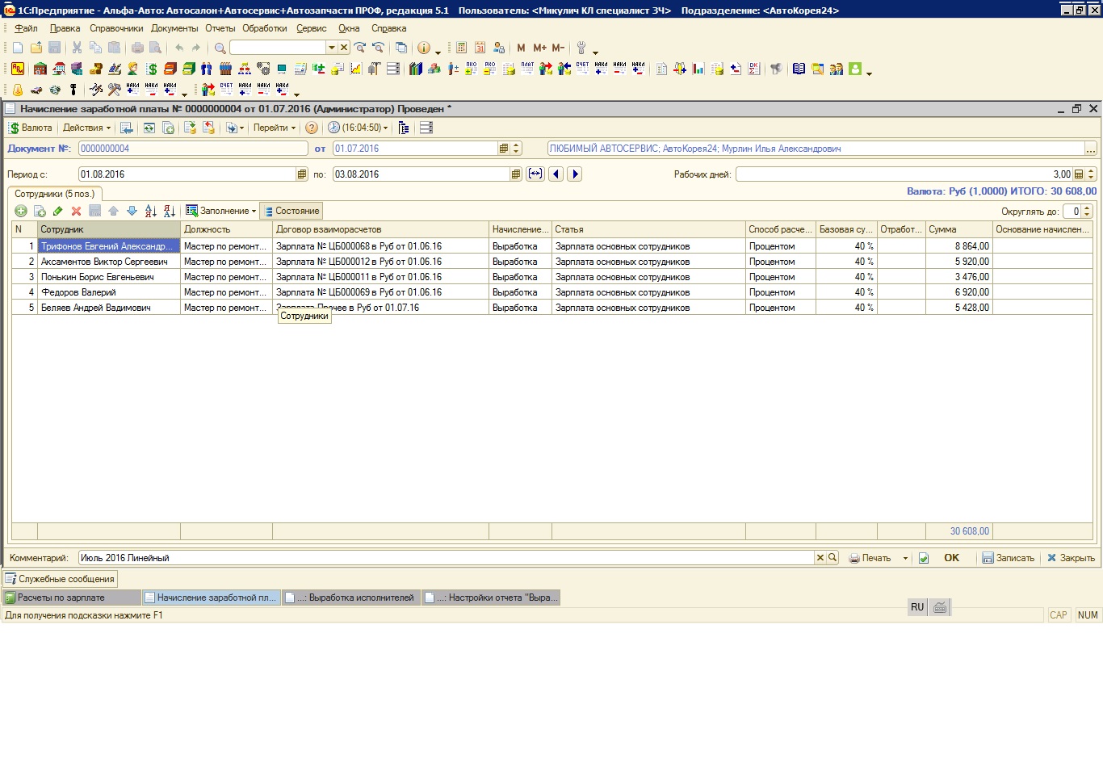The height and width of the screenshot is (780, 1103).
Task: Switch to Расчеты по зарплате window tab
Action: (71, 598)
